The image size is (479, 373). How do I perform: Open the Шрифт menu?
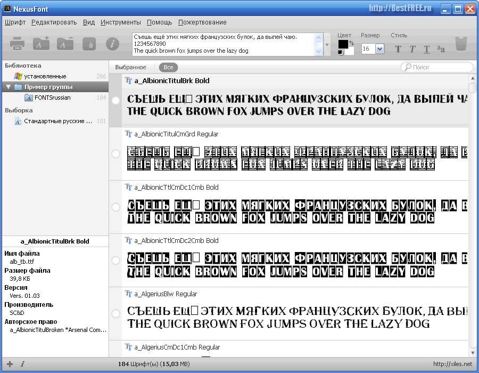(x=15, y=22)
